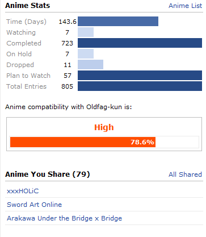Screen dimensions: 206x237
Task: Open the Anime List link
Action: point(185,6)
